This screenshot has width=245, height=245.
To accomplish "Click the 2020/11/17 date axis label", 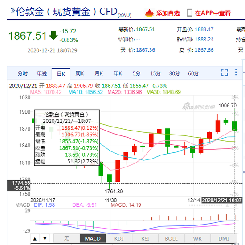I will coord(43,200).
